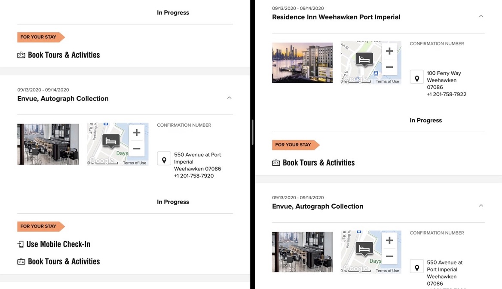Open Terms of Use on Residence Inn map
The image size is (502, 289).
[387, 82]
